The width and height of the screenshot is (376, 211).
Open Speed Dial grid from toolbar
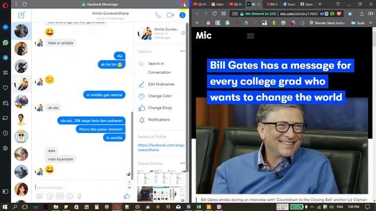(x=223, y=13)
